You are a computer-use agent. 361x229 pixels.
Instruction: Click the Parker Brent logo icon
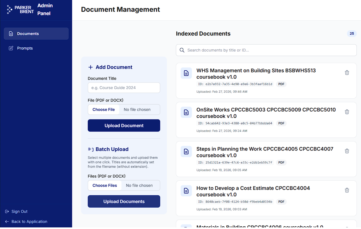[10, 9]
